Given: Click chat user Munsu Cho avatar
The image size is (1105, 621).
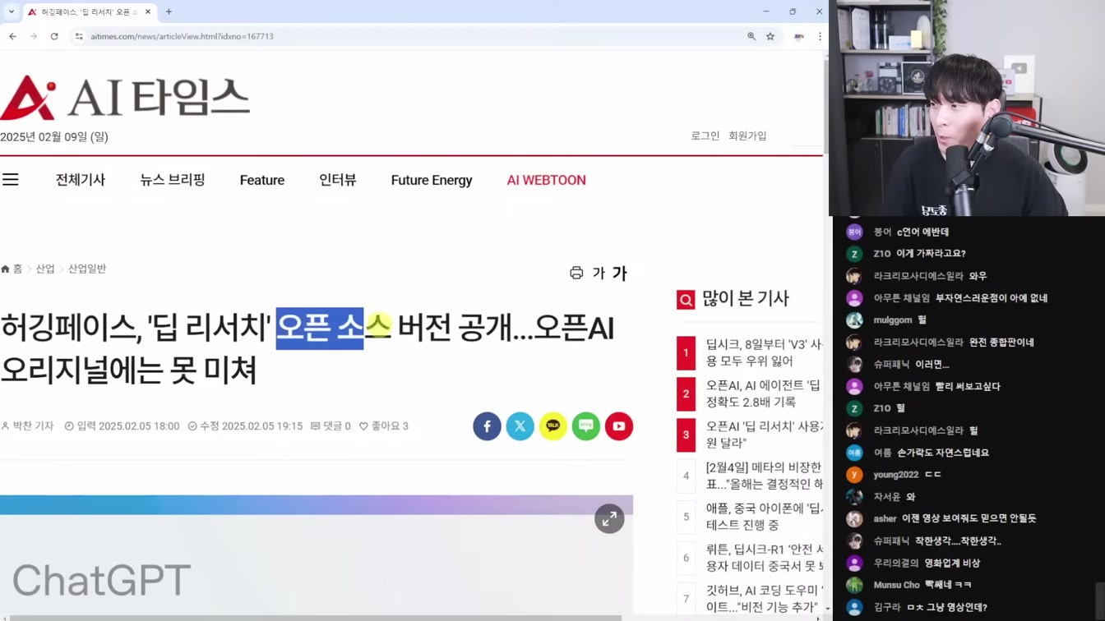Looking at the screenshot, I should pyautogui.click(x=855, y=585).
